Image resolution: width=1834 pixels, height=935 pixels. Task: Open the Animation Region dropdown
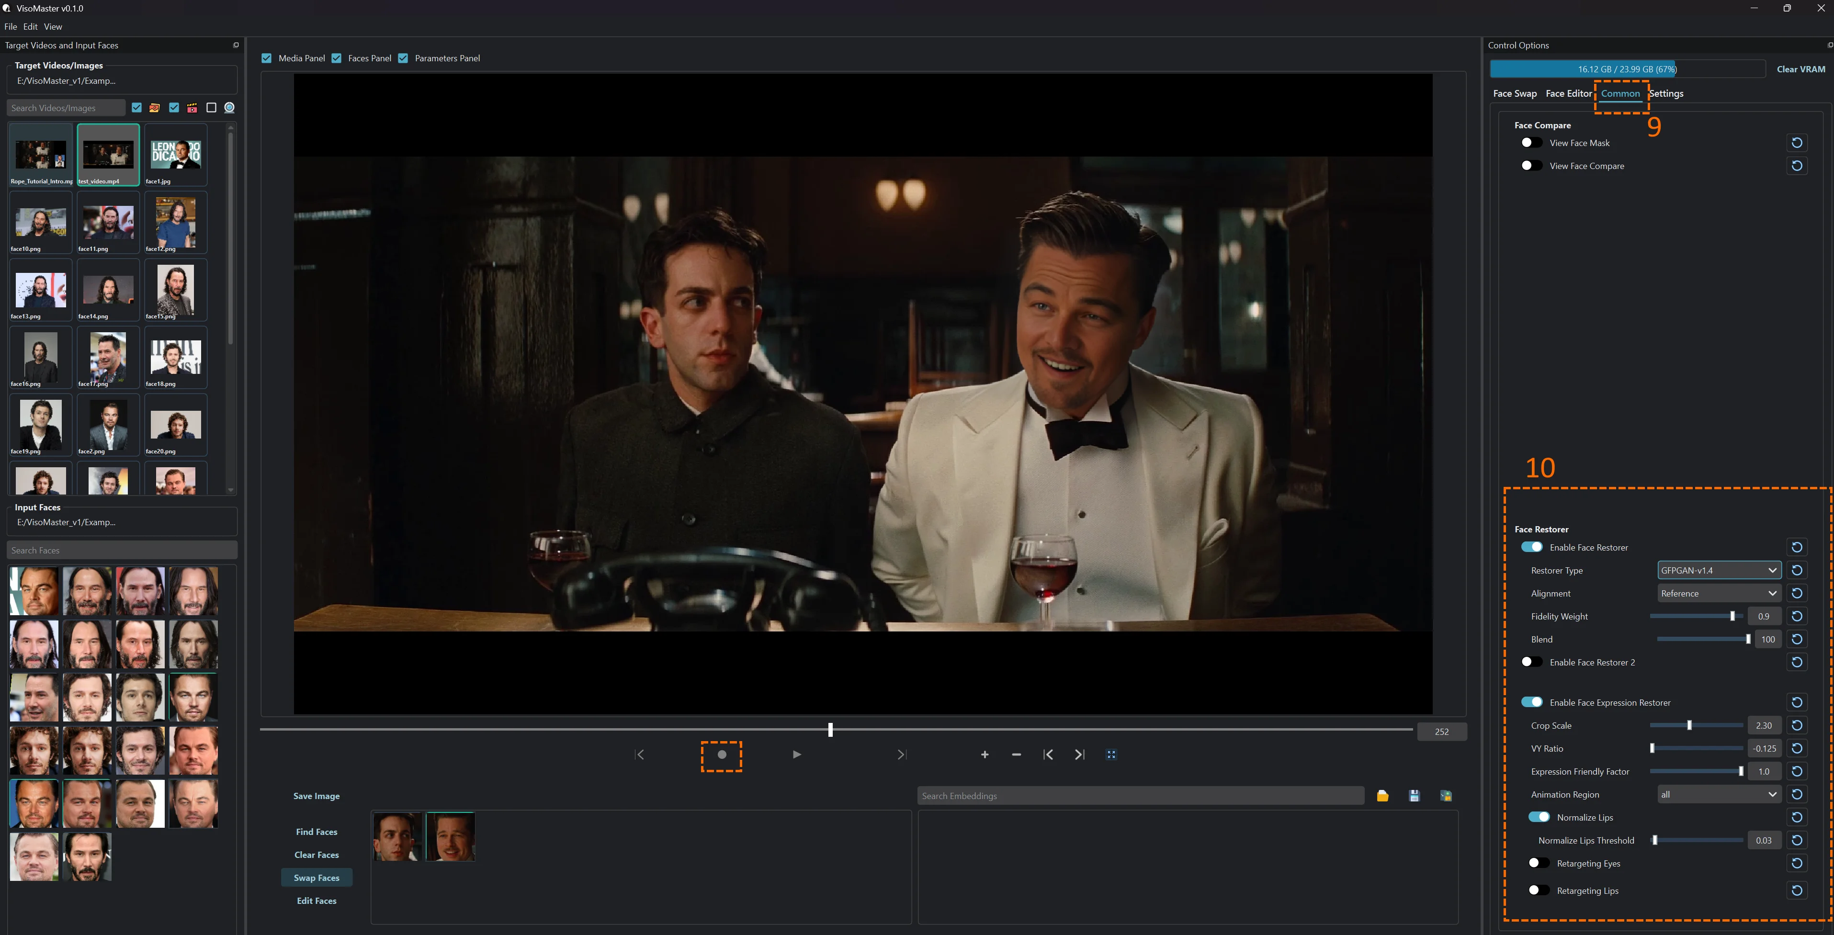tap(1719, 794)
